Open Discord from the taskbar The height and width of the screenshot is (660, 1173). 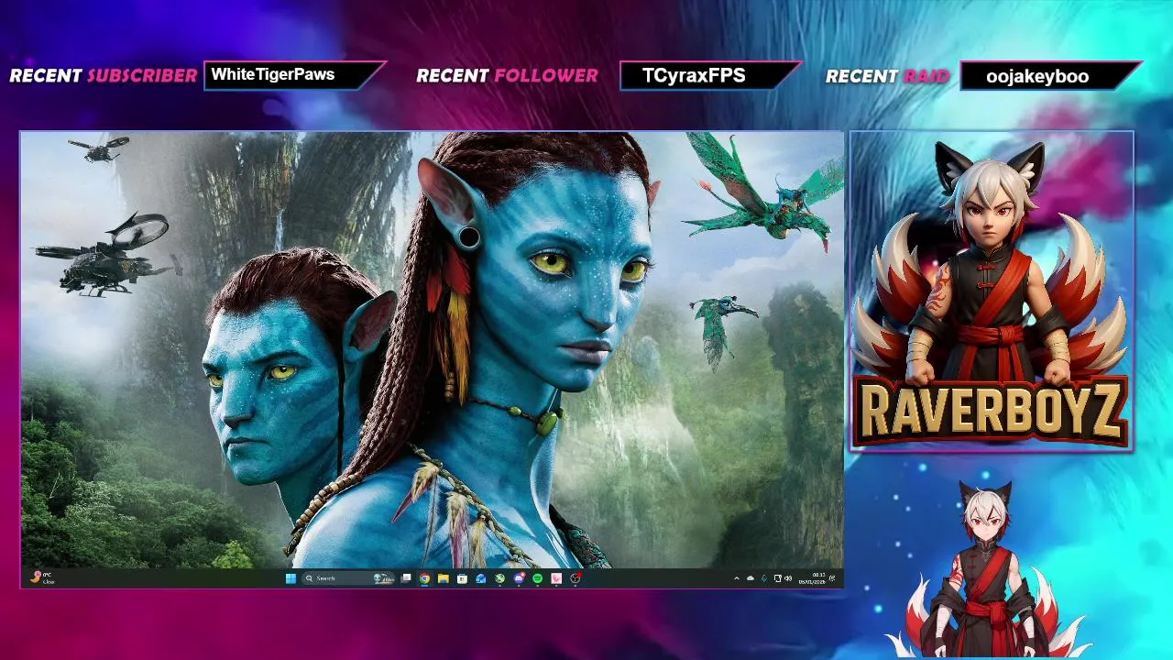pyautogui.click(x=519, y=578)
